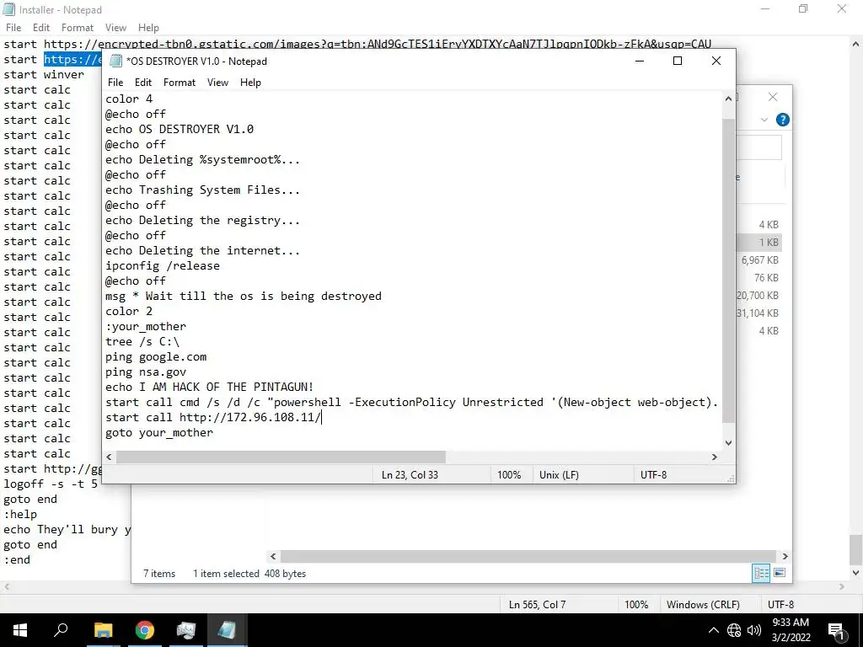The width and height of the screenshot is (863, 647).
Task: Open File menu in Installer Notepad window
Action: [13, 28]
